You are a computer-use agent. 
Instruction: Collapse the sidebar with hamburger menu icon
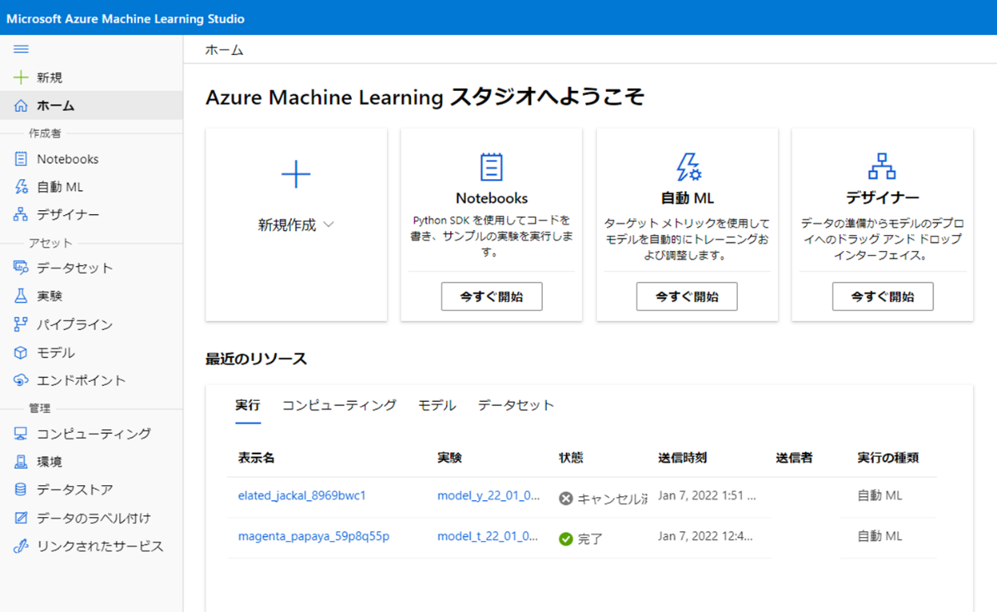pos(21,49)
